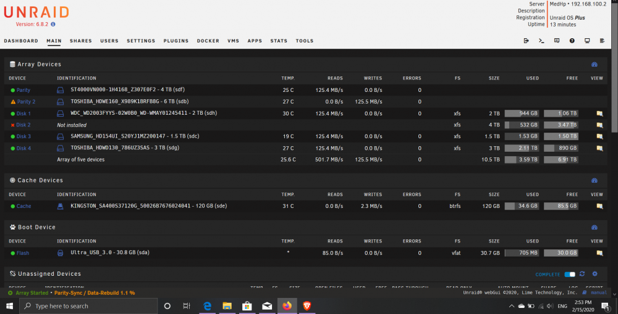Click the 'Array of five devices' row text
618x314 pixels.
pos(81,160)
